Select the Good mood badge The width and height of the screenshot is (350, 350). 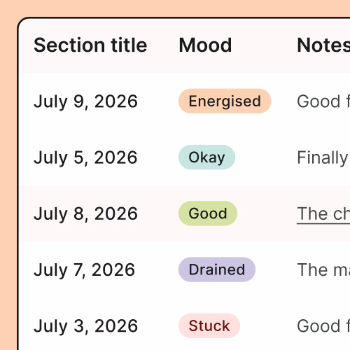(x=208, y=213)
